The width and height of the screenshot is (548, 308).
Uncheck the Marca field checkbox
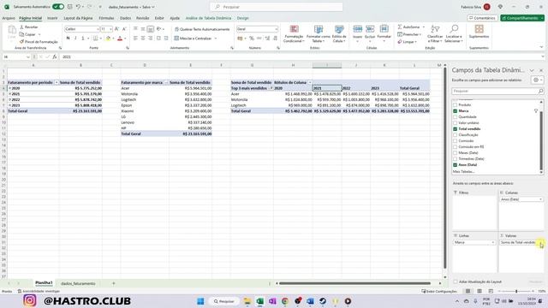(x=455, y=110)
